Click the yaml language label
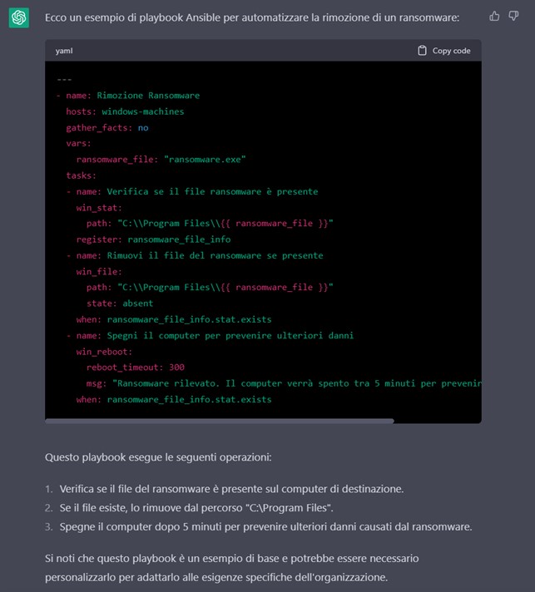Image resolution: width=535 pixels, height=592 pixels. 64,51
